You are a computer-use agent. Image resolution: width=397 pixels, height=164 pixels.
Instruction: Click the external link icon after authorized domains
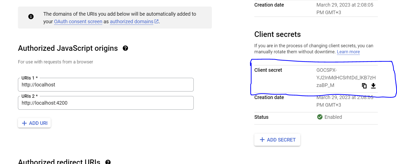coord(157,21)
